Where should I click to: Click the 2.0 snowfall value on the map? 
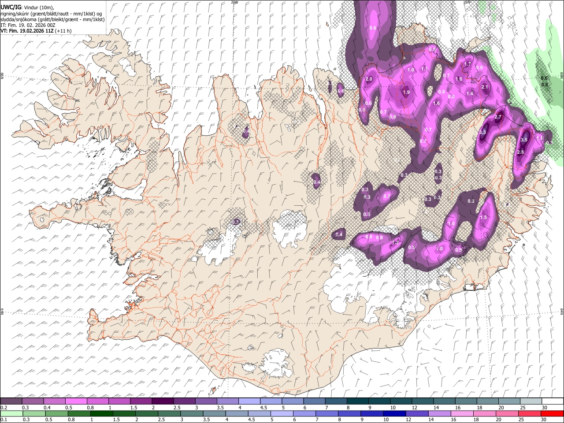(369, 79)
